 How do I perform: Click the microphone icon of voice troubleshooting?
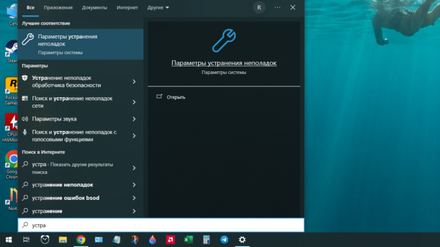click(x=25, y=132)
